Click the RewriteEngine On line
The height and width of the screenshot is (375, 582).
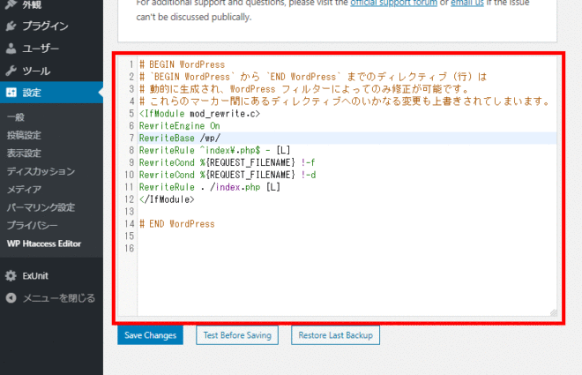[180, 126]
